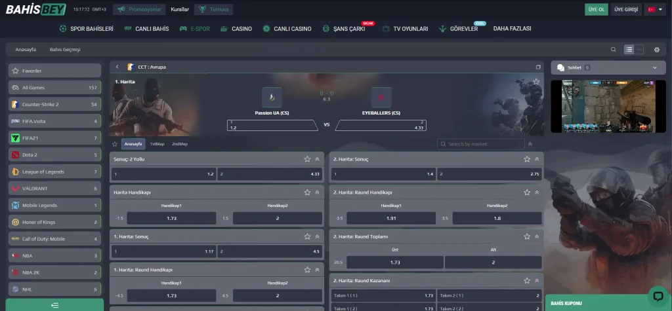672x311 pixels.
Task: Switch to list view layout icon
Action: click(x=629, y=50)
